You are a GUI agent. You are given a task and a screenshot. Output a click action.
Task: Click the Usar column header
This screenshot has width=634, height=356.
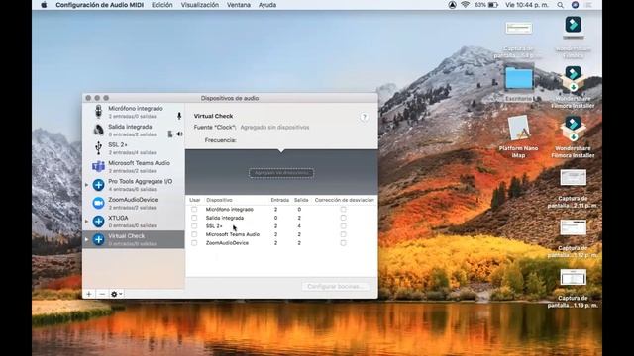194,200
